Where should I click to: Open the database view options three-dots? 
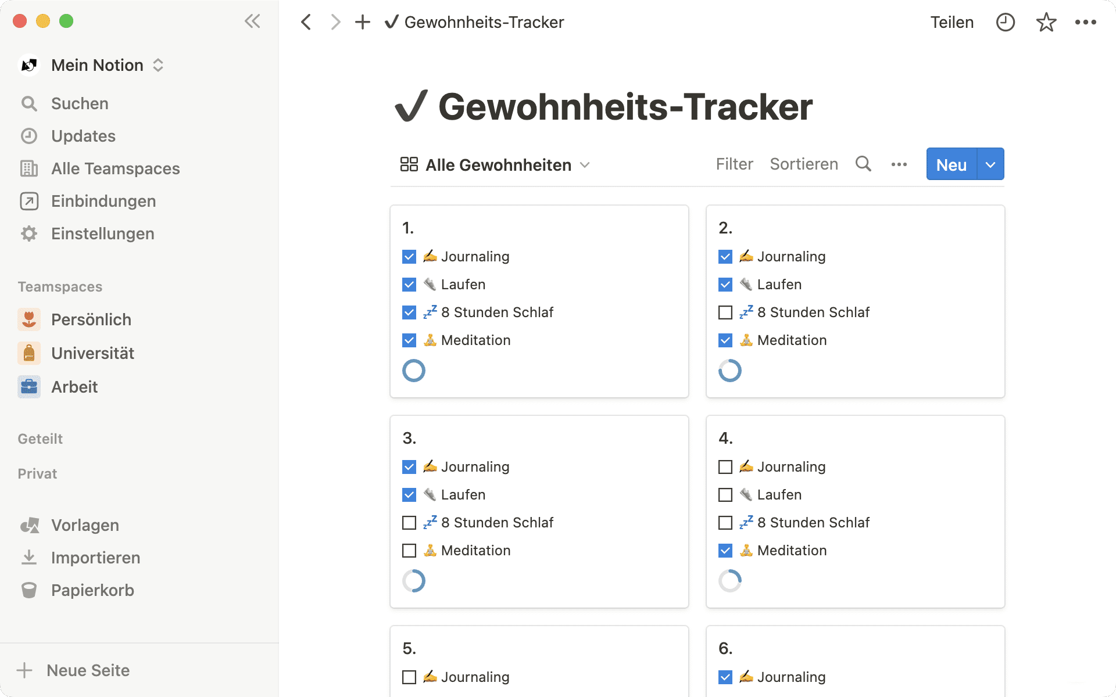pyautogui.click(x=899, y=164)
